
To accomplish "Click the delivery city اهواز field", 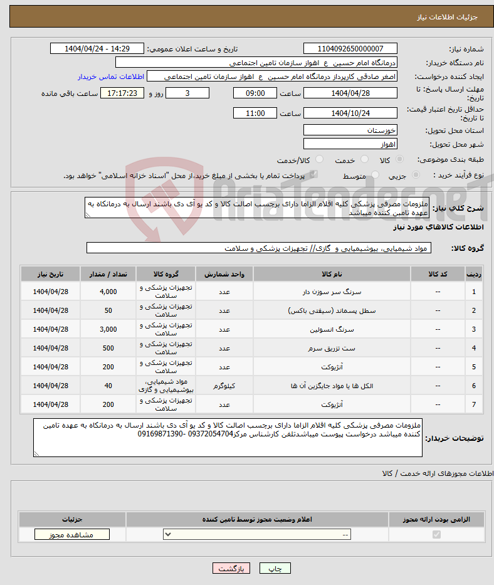I will point(350,144).
